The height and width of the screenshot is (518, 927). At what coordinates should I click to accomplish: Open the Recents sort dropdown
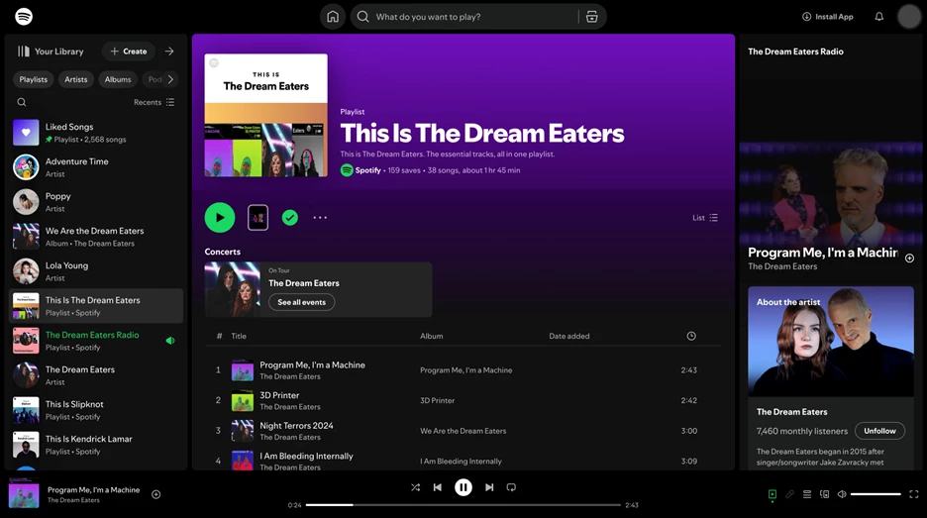tap(154, 102)
